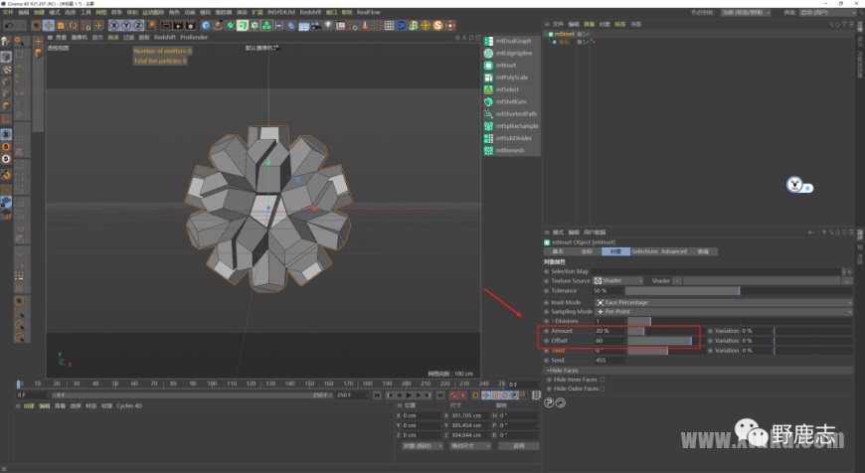865x473 pixels.
Task: Open the Cycles 4D material menu
Action: tap(129, 405)
